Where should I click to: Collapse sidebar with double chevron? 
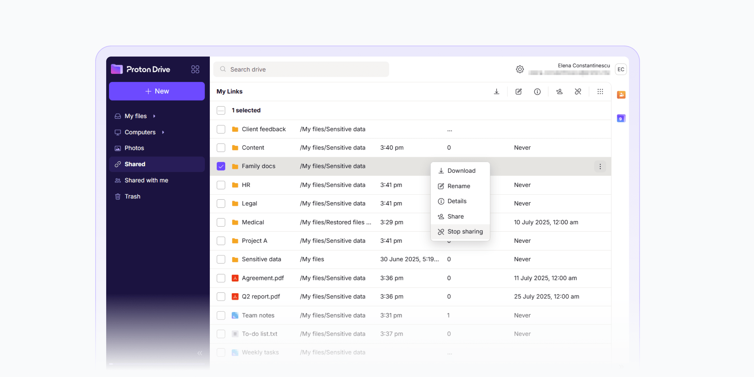[x=199, y=353]
